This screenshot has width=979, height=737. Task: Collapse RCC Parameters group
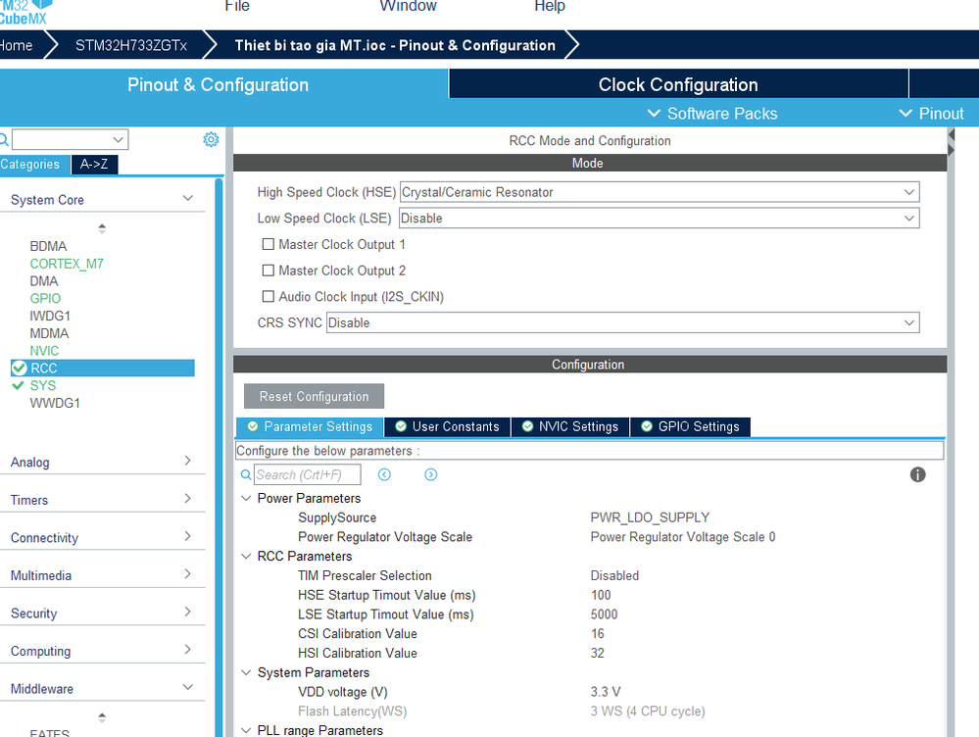point(247,556)
